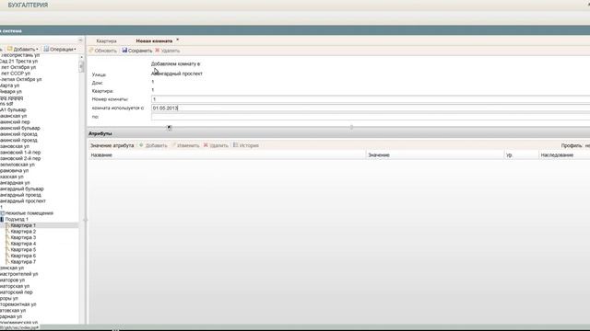590x331 pixels.
Task: Open the Операции dropdown menu
Action: coord(60,49)
